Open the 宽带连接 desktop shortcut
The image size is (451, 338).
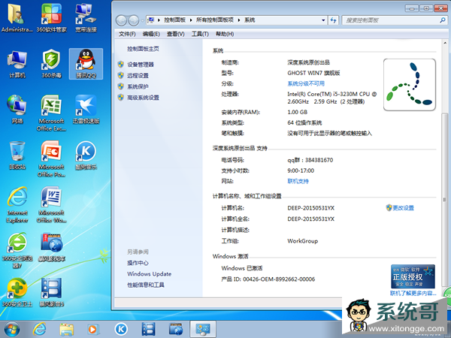(x=86, y=18)
